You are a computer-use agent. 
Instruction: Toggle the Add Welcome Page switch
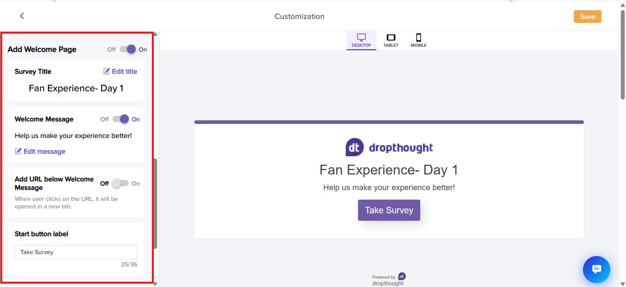point(127,49)
